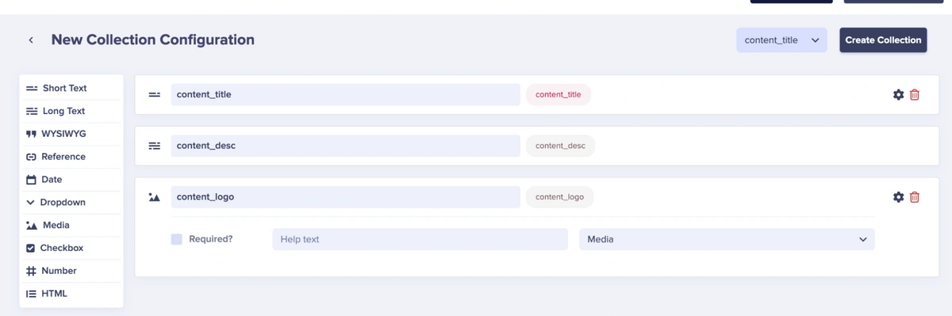Click the Reference link icon in sidebar

coord(32,157)
